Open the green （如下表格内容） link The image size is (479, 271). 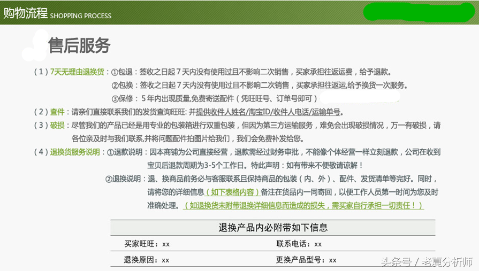pos(232,192)
